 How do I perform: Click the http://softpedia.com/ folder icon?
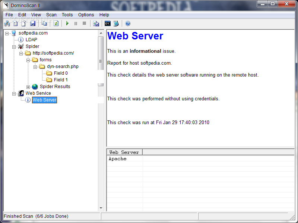pos(28,53)
